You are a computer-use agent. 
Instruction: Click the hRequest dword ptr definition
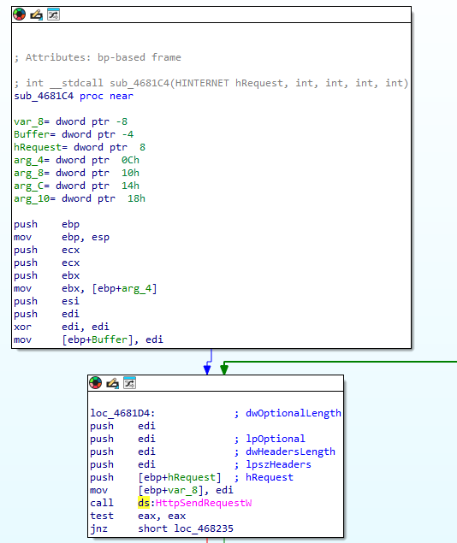(80, 147)
